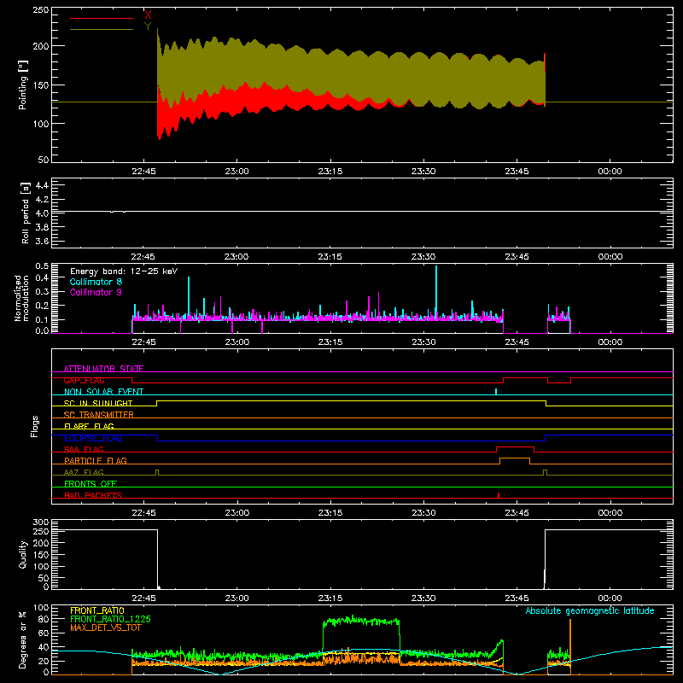This screenshot has width=683, height=683.
Task: Click the 'PARTICLE_FLAG' flag label
Action: click(96, 460)
